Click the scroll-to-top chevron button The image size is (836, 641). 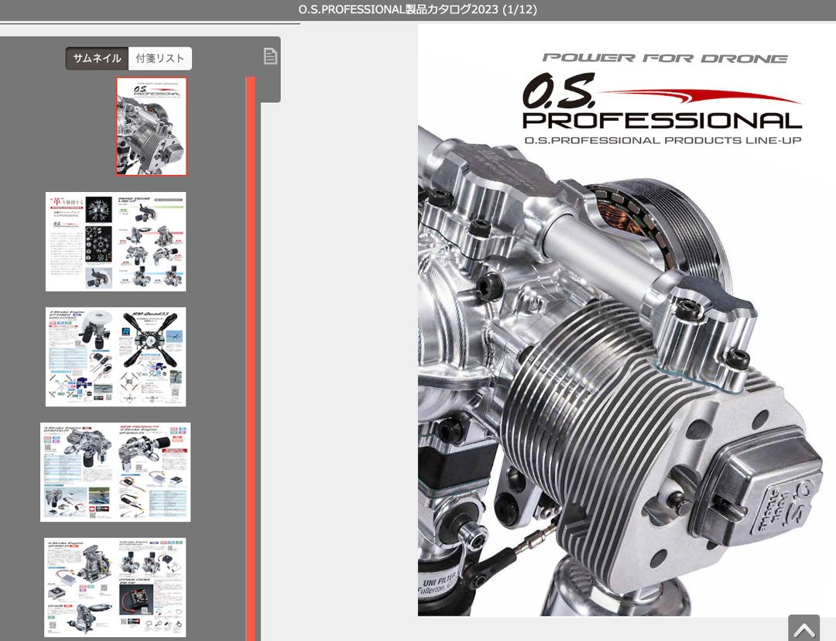point(804,628)
